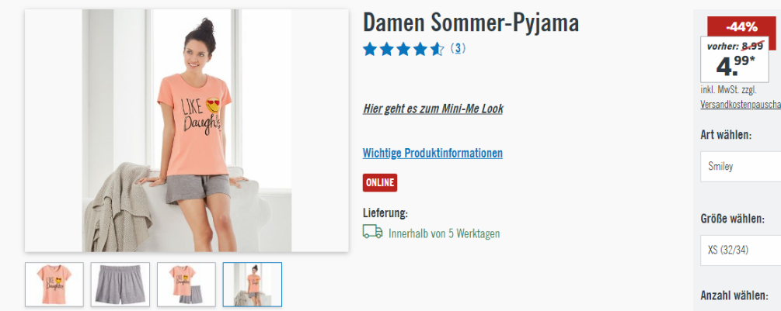781x311 pixels.
Task: Open Wichtige Produktinformationen link
Action: (433, 153)
